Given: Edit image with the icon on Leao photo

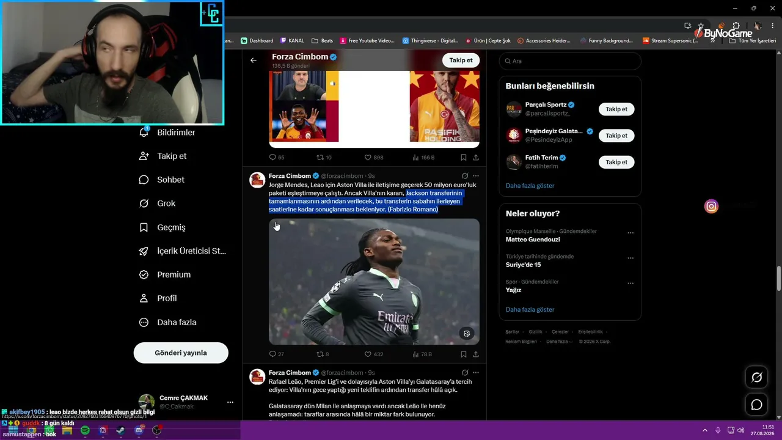Looking at the screenshot, I should pyautogui.click(x=467, y=334).
